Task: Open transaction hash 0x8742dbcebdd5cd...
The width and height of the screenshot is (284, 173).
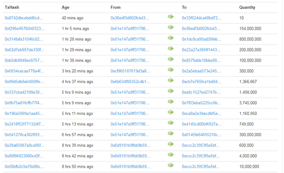Action: [x=24, y=18]
